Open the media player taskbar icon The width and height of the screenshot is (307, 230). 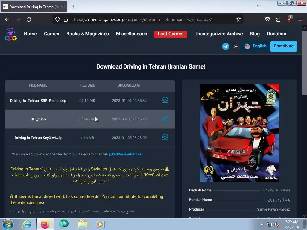pyautogui.click(x=101, y=224)
